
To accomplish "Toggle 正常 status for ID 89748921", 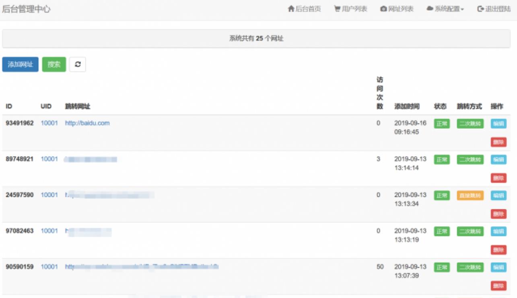I will point(442,160).
